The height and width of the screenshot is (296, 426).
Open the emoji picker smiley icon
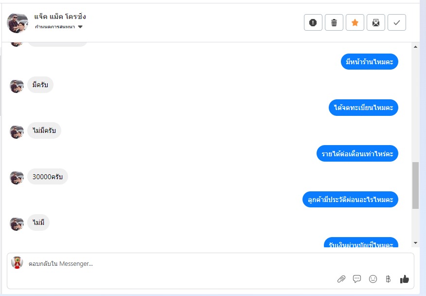373,279
